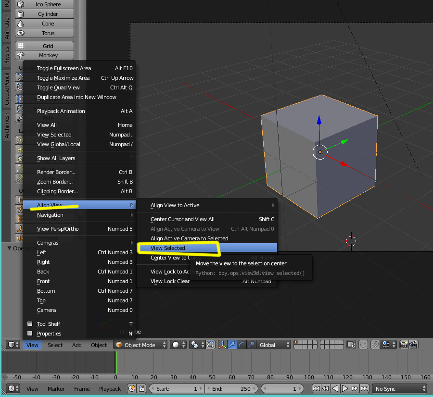
Task: Choose Toggle Quad View
Action: 79,87
